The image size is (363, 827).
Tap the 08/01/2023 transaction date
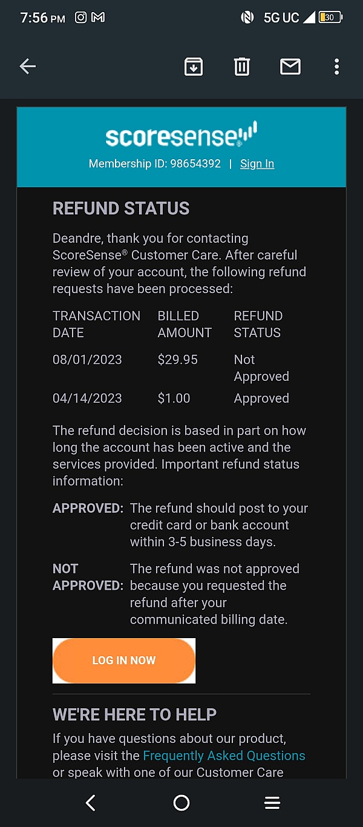pyautogui.click(x=87, y=360)
